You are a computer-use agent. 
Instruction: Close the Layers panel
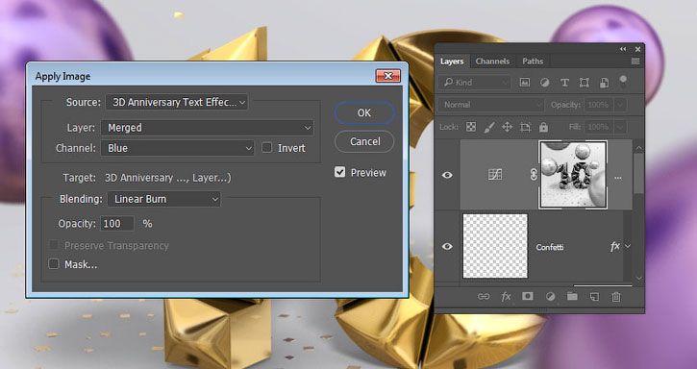click(x=638, y=49)
